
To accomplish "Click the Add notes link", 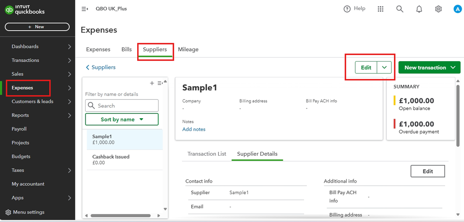I will [194, 129].
